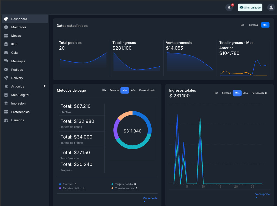Image resolution: width=277 pixels, height=206 pixels.
Task: Select Semana in Métodos de pago
Action: click(114, 90)
